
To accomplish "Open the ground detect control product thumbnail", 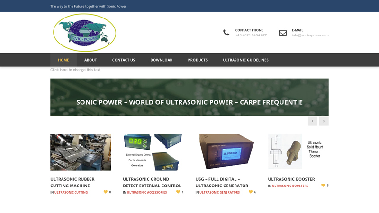I will tap(153, 152).
